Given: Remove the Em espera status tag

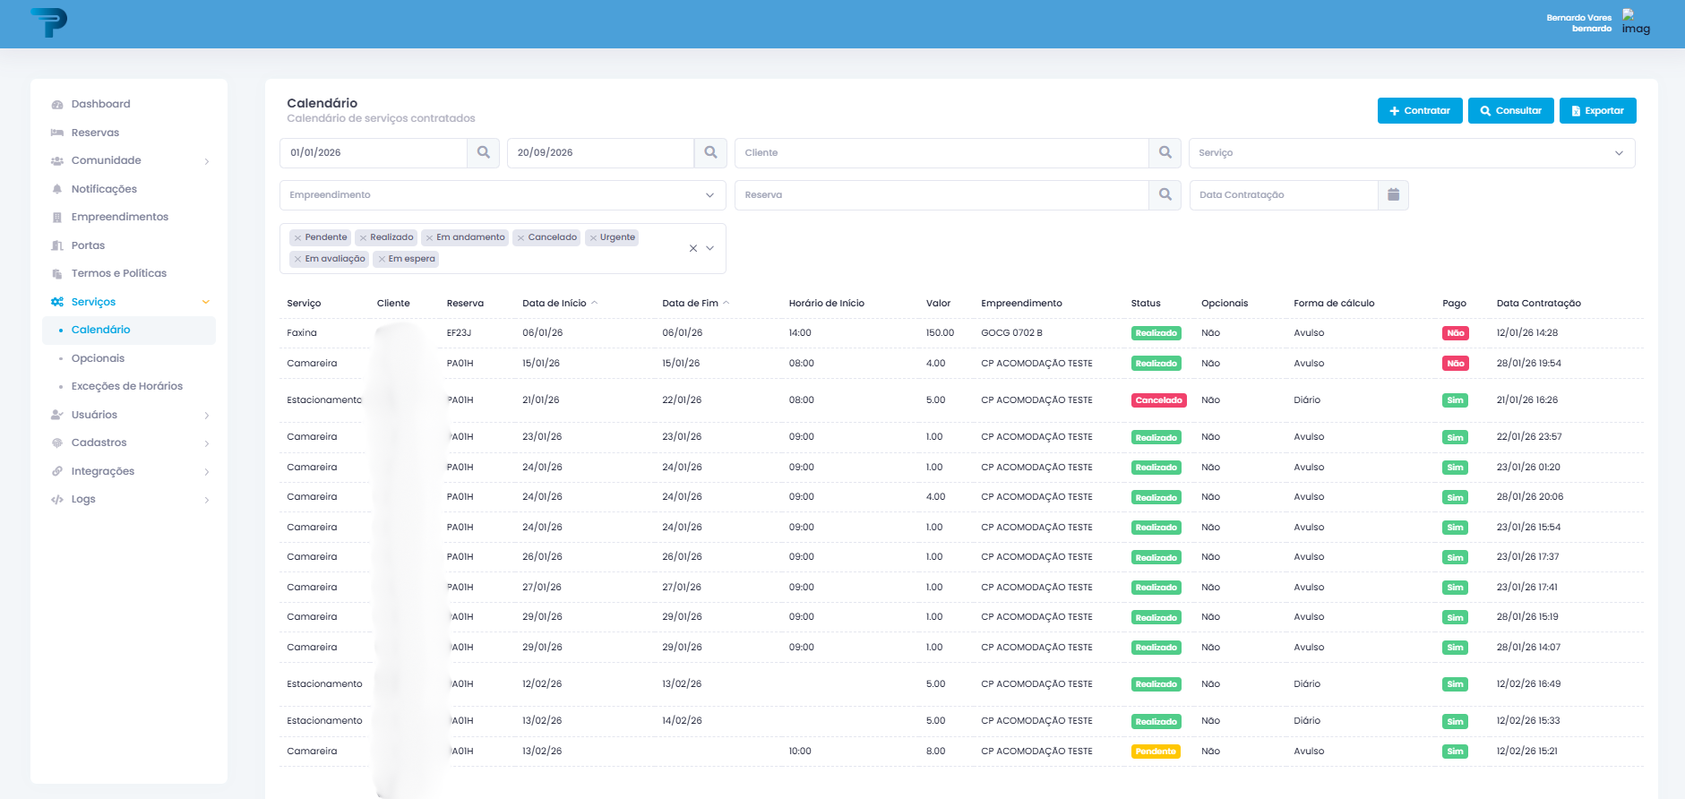Looking at the screenshot, I should click(382, 260).
